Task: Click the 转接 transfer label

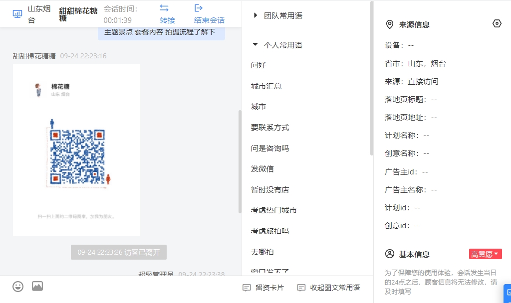Action: 168,20
